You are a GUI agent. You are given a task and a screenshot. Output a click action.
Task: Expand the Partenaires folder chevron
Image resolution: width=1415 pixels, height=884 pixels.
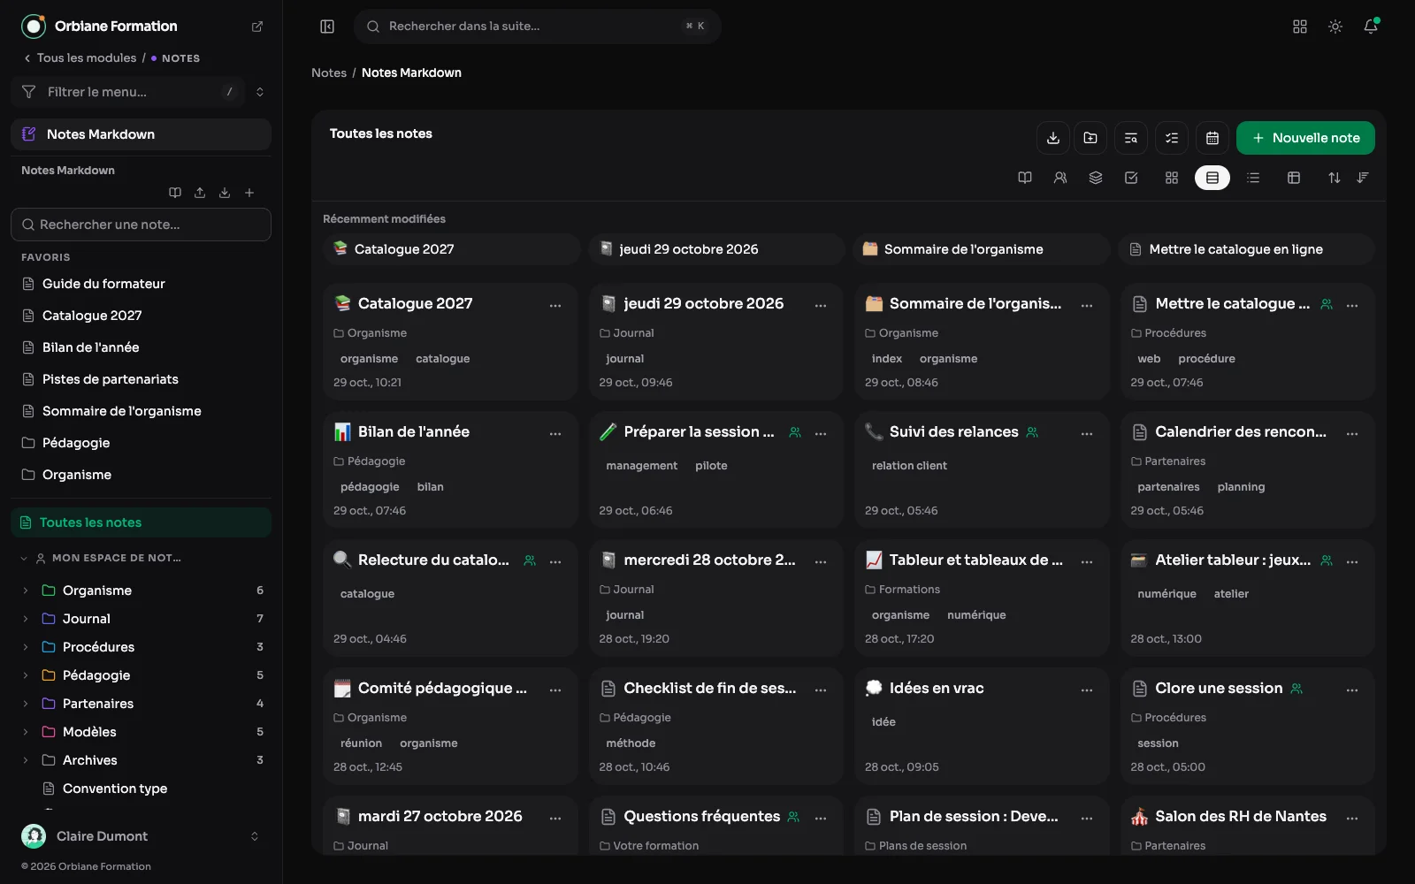point(26,704)
